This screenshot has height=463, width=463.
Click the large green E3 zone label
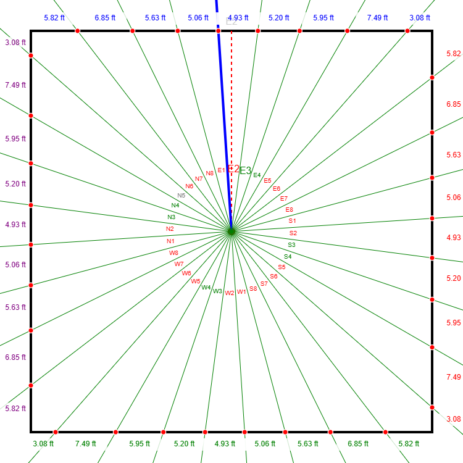[x=245, y=170]
